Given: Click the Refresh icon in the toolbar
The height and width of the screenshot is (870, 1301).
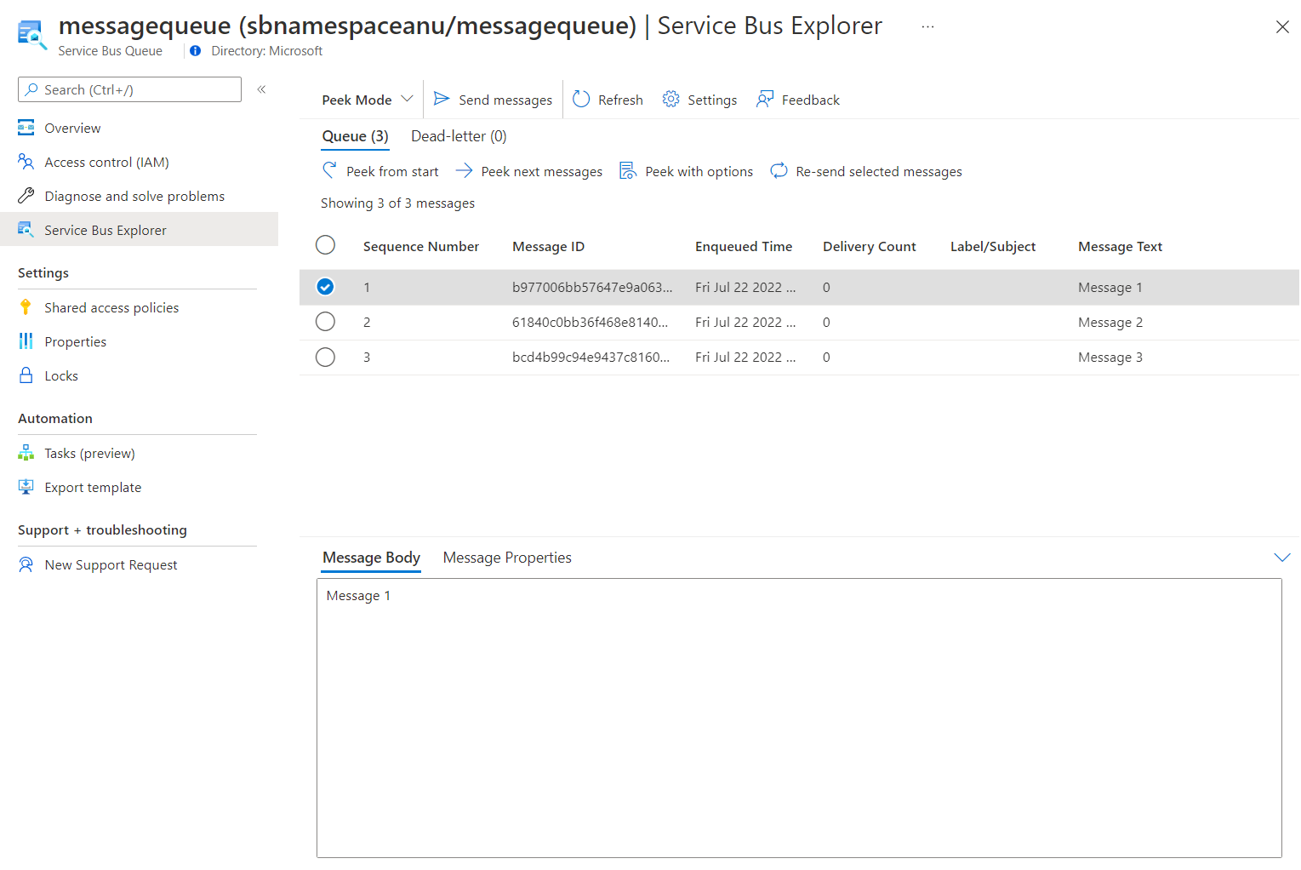Looking at the screenshot, I should pyautogui.click(x=581, y=99).
